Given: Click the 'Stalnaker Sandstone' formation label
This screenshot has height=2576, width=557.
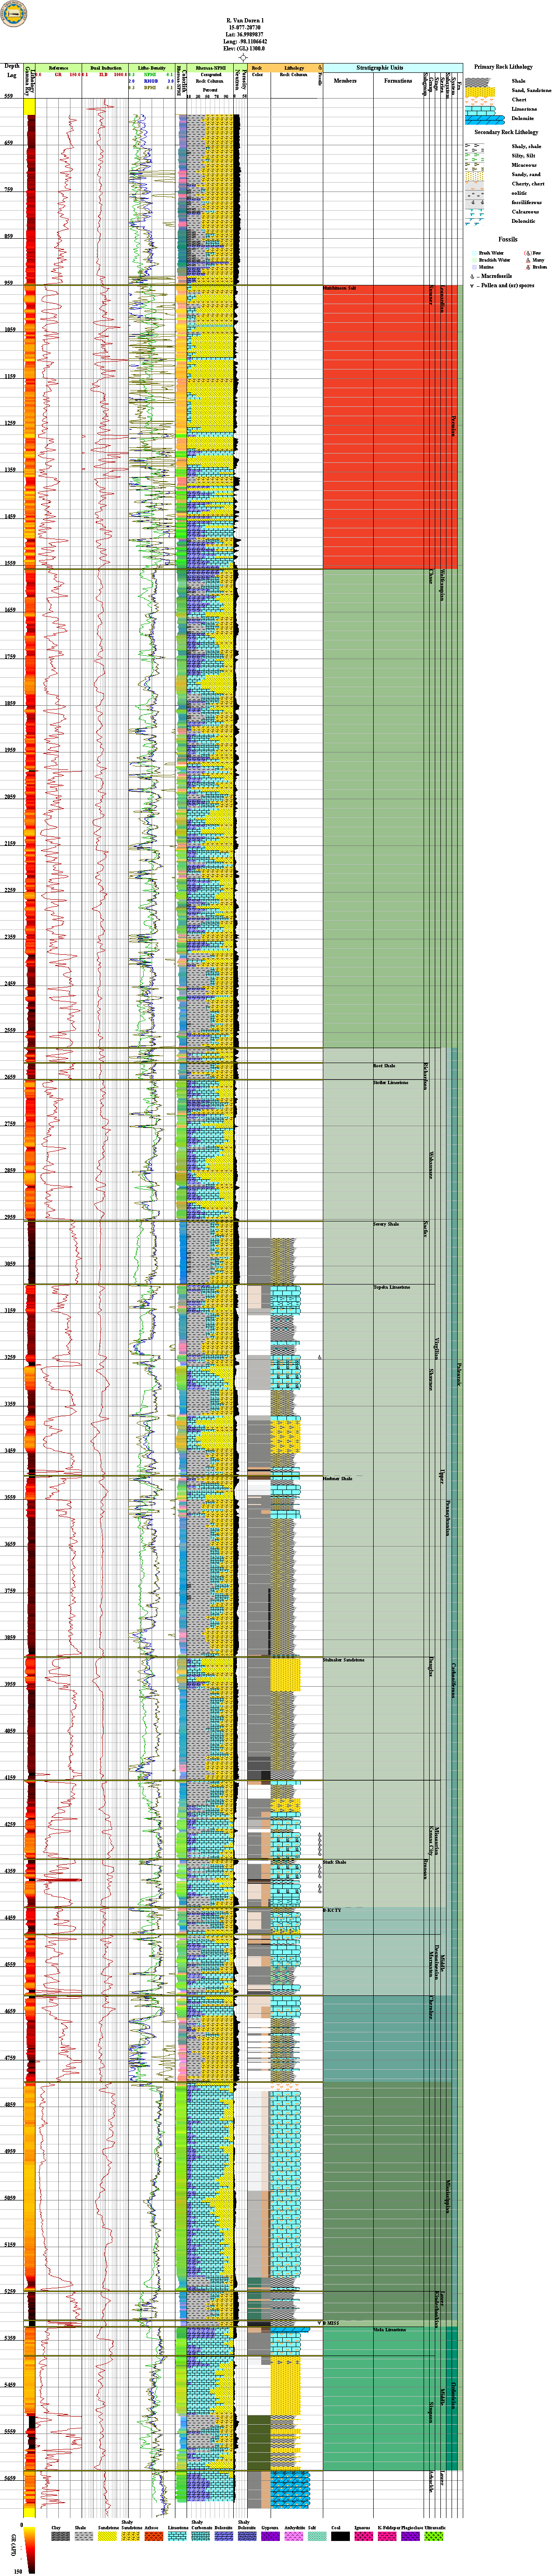Looking at the screenshot, I should click(x=344, y=1660).
